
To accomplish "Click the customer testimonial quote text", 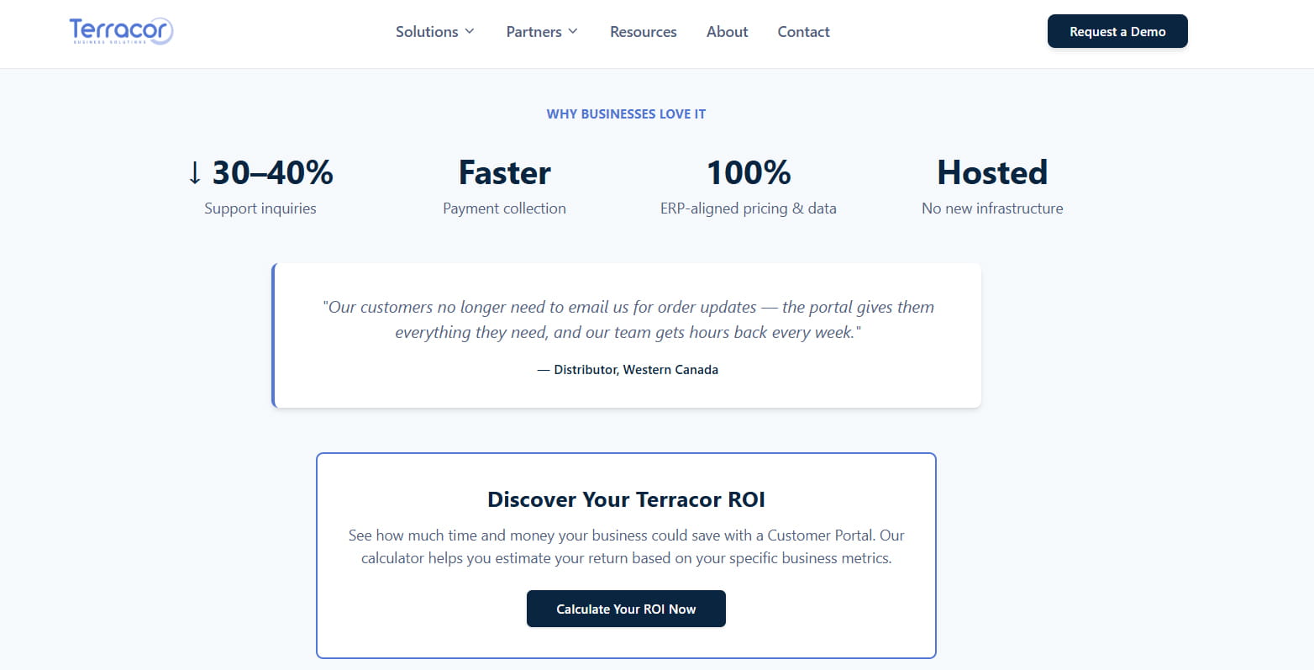I will (x=628, y=319).
